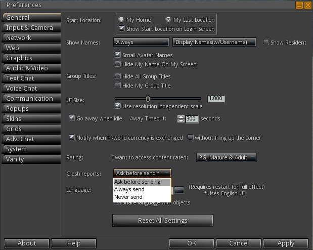Click the UI Size slider handle
The image size is (313, 250).
pos(148,99)
